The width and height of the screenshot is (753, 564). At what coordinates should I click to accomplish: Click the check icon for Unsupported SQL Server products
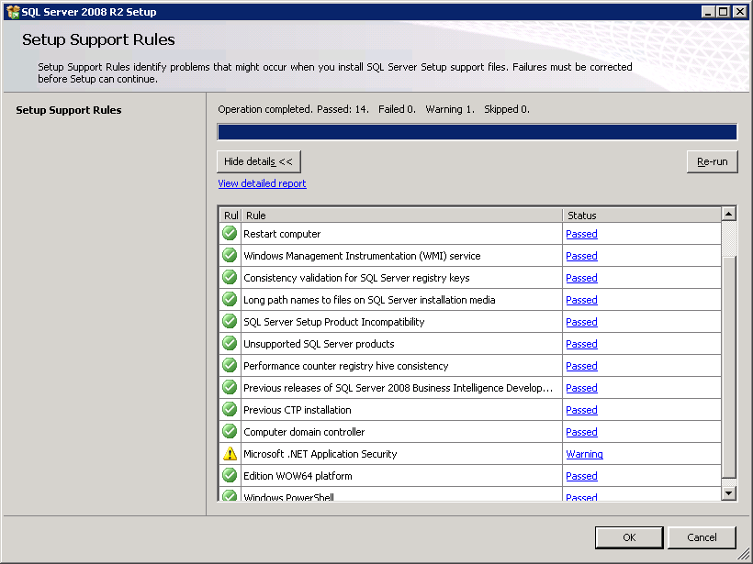(230, 343)
